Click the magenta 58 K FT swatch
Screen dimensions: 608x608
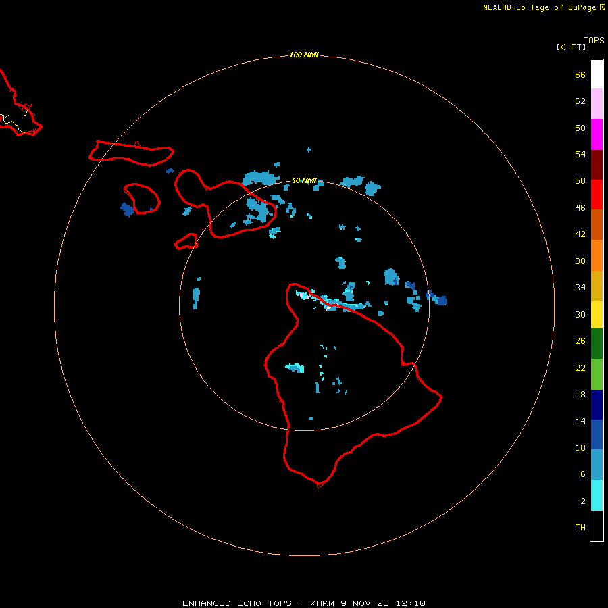[597, 134]
